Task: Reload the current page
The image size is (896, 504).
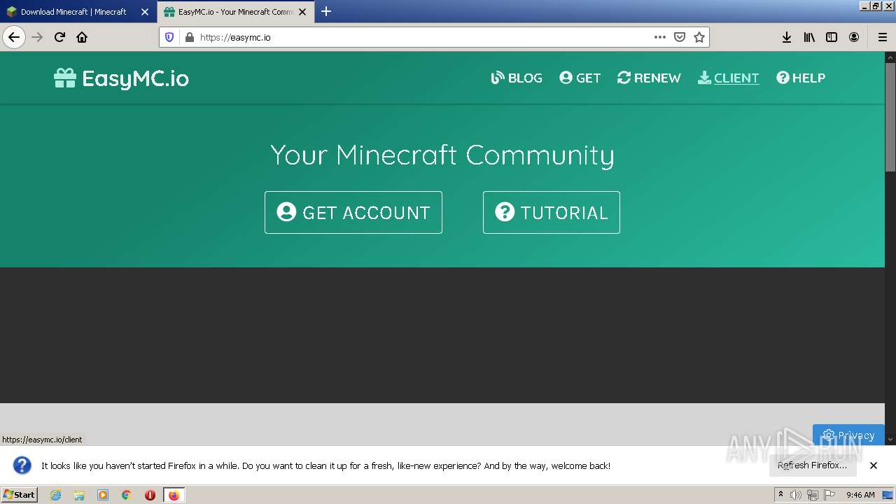Action: coord(59,37)
